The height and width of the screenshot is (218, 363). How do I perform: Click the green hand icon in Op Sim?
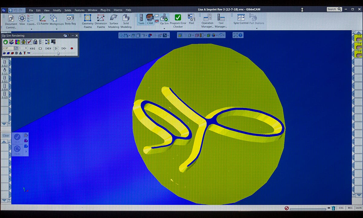pyautogui.click(x=5, y=42)
